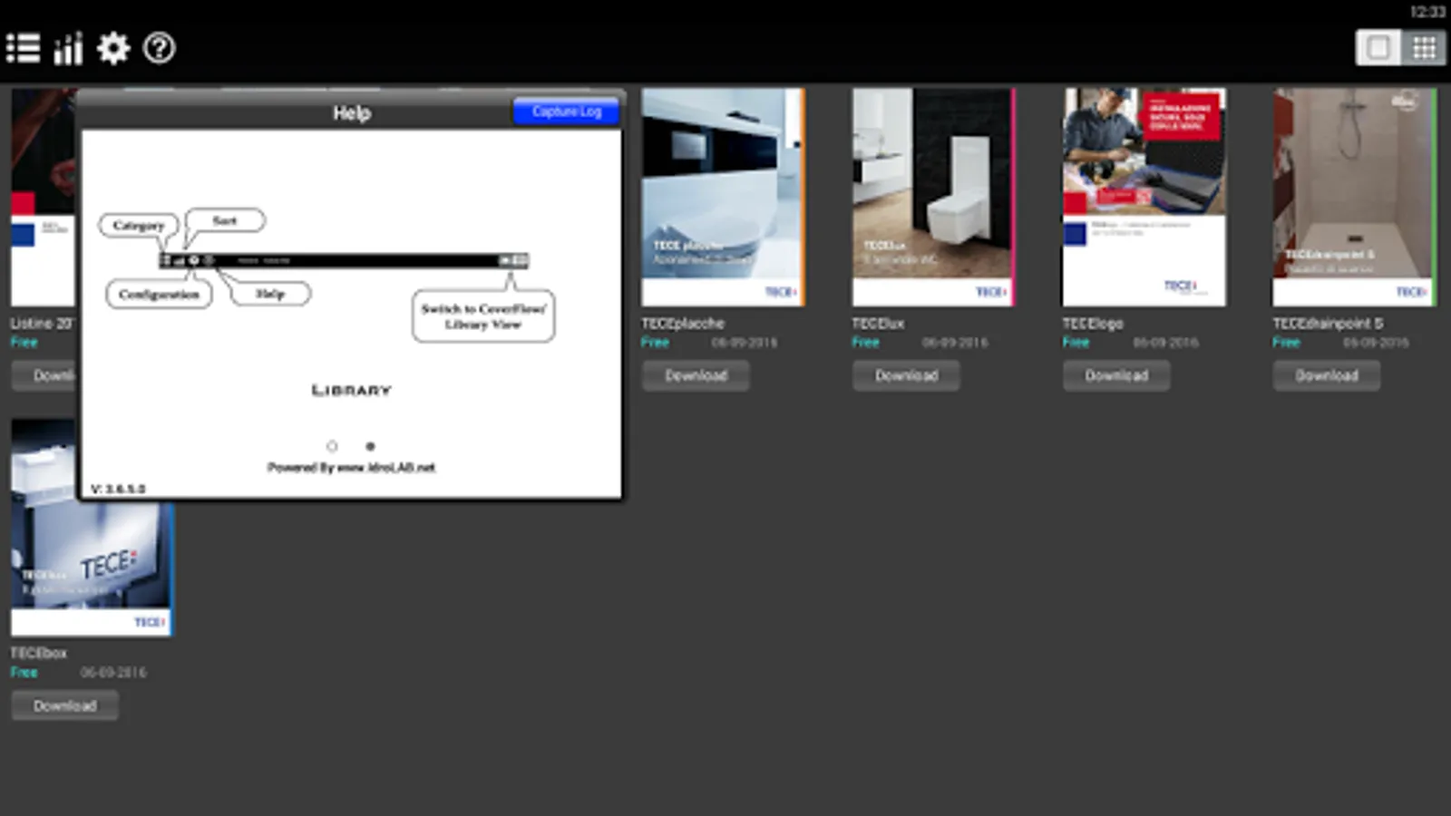1451x816 pixels.
Task: Select the first help page dot
Action: (x=332, y=446)
